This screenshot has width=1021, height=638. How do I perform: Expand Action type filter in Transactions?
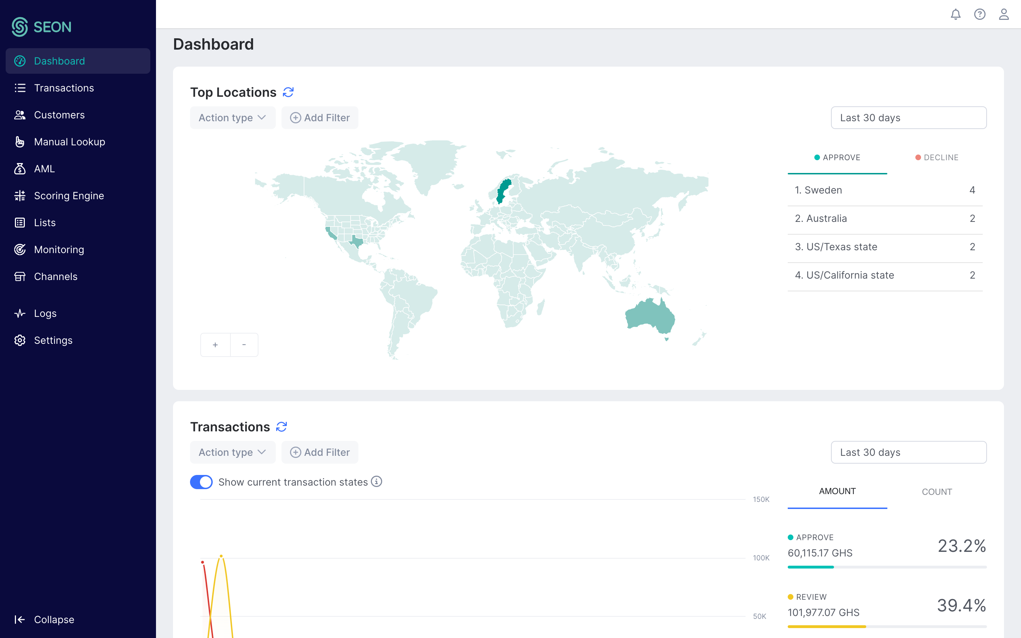pyautogui.click(x=233, y=452)
